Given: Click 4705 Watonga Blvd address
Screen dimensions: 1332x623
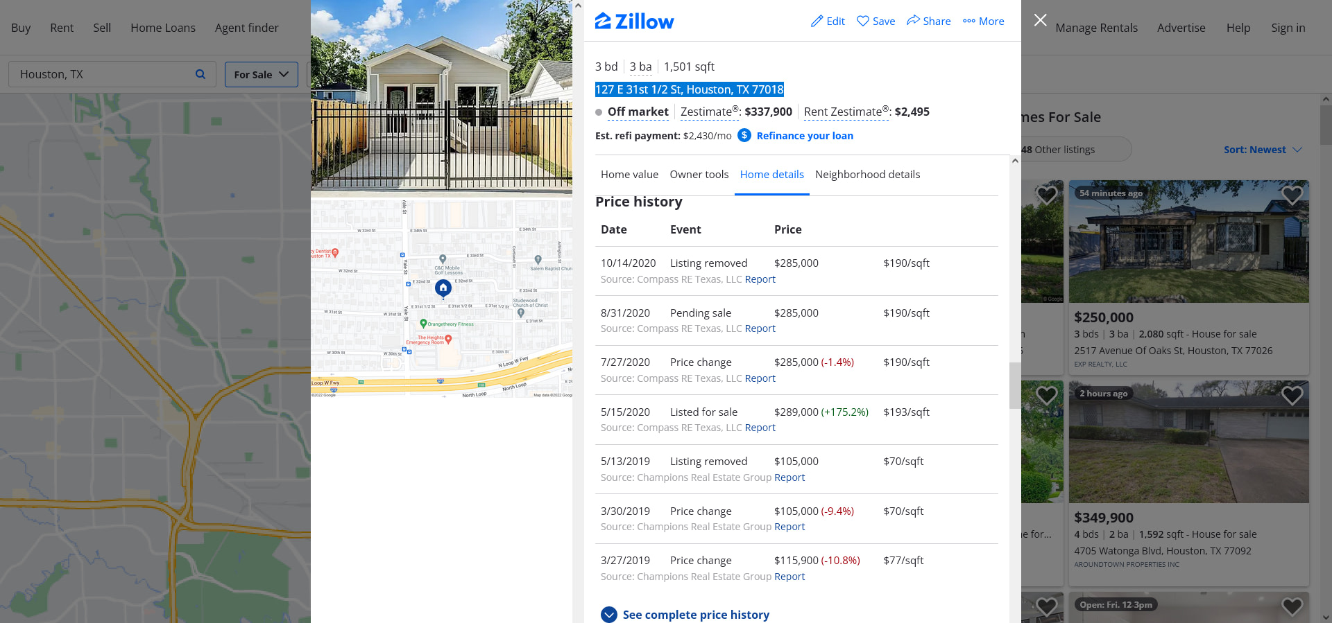Looking at the screenshot, I should coord(1162,551).
